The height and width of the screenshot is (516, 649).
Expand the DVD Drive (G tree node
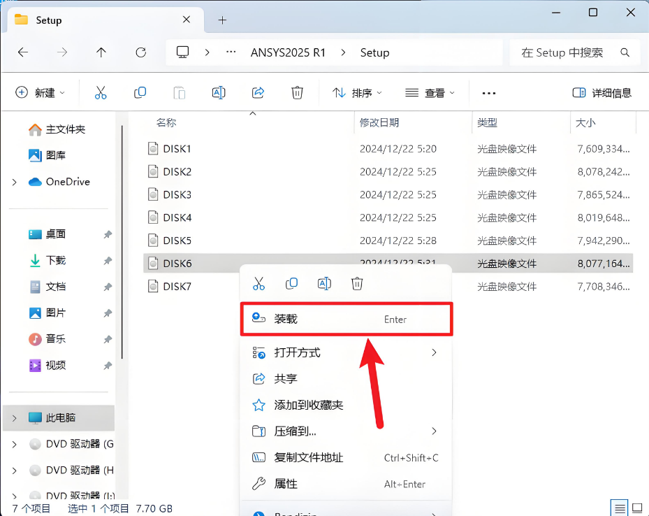15,445
